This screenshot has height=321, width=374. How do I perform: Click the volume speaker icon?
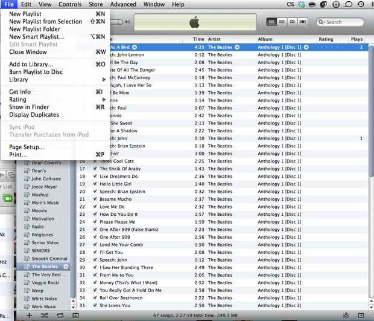point(128,22)
